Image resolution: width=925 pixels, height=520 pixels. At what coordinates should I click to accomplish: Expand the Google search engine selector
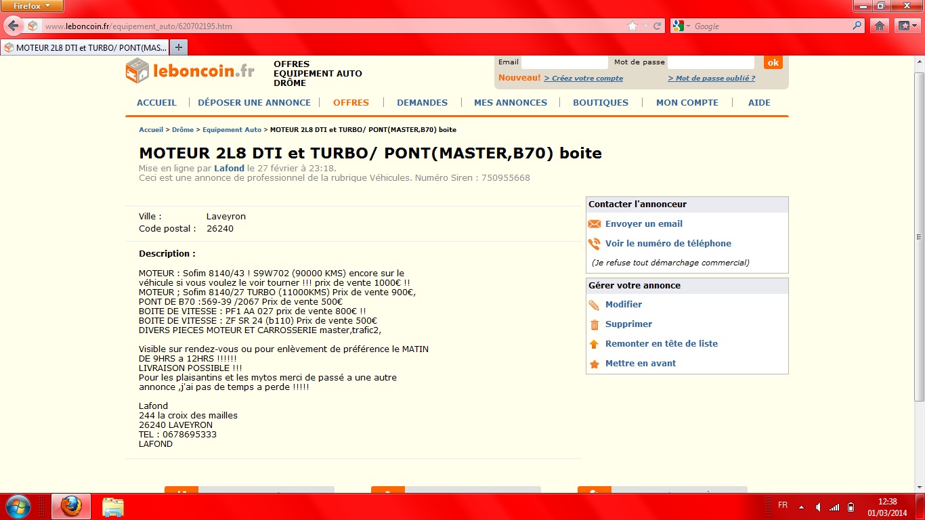pos(683,26)
